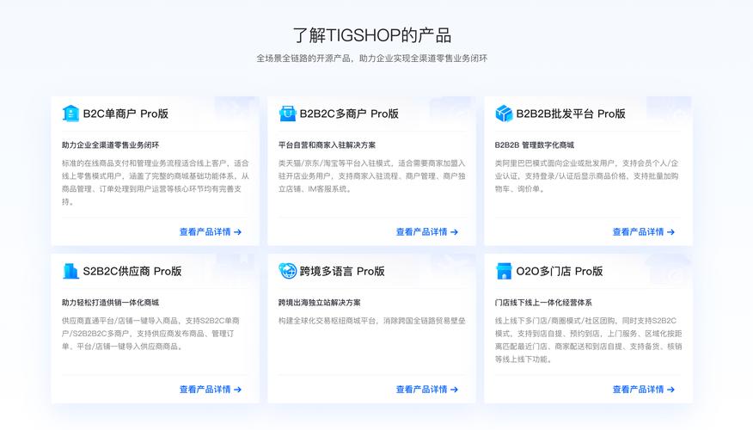Click subtitle 门店线下线上一体化经营体系
Screen dimensions: 753x430
(x=543, y=303)
